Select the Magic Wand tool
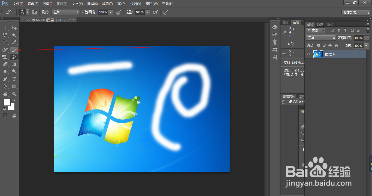This screenshot has height=196, width=372. coord(14,35)
